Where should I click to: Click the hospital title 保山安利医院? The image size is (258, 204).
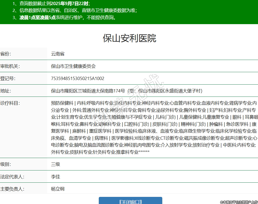click(129, 38)
